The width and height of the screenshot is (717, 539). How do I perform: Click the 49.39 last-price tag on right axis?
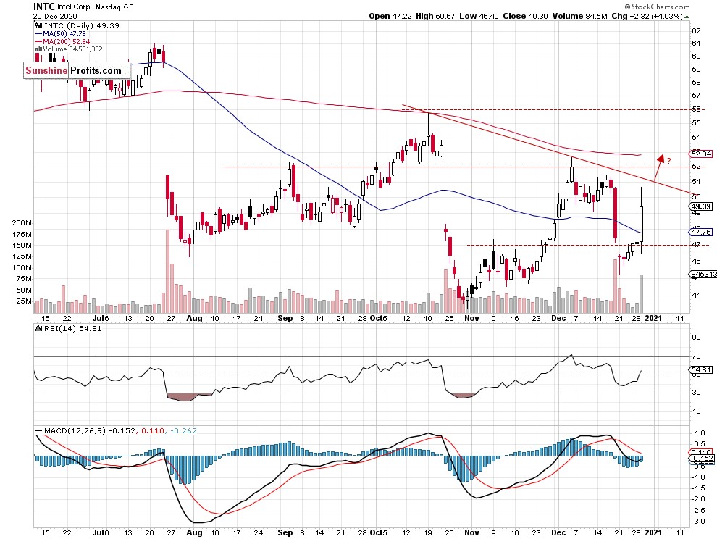(701, 206)
